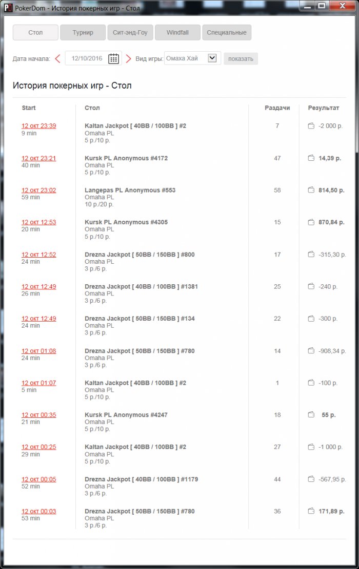Click wallet icon beside -908,34 р. result
Viewport: 359px width, 569px height.
311,351
